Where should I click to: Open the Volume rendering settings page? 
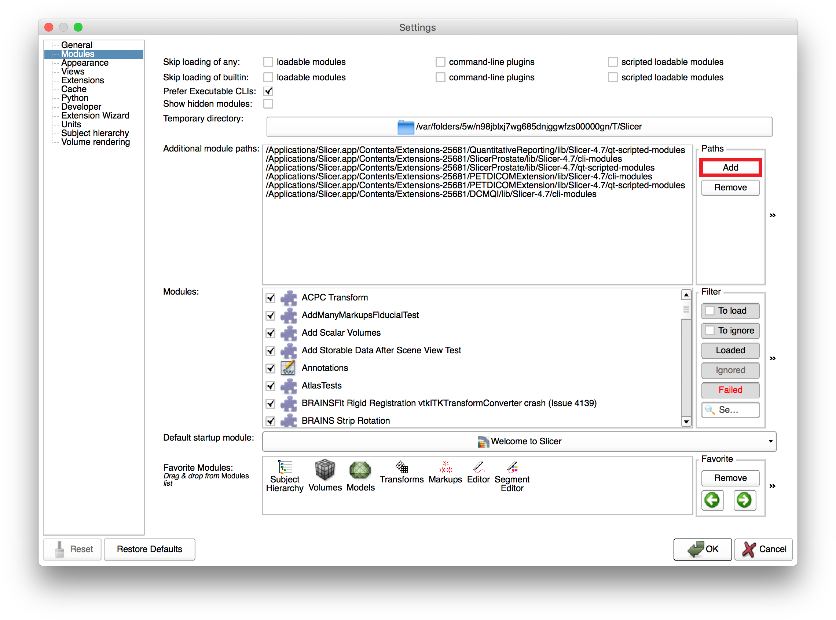click(96, 142)
